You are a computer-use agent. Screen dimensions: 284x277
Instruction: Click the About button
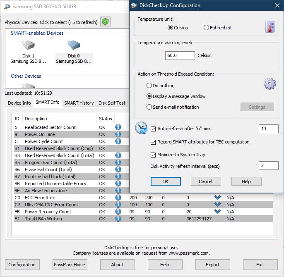coord(118,265)
